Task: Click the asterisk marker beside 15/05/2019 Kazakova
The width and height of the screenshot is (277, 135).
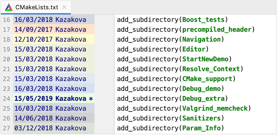Action: click(91, 99)
